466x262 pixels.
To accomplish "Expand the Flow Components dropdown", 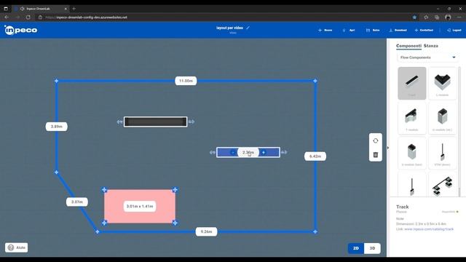I will pyautogui.click(x=427, y=57).
